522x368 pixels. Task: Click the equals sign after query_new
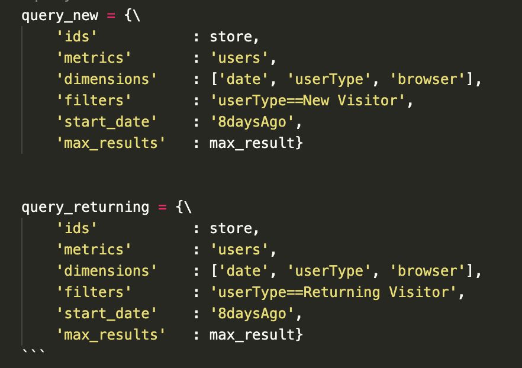[x=111, y=15]
